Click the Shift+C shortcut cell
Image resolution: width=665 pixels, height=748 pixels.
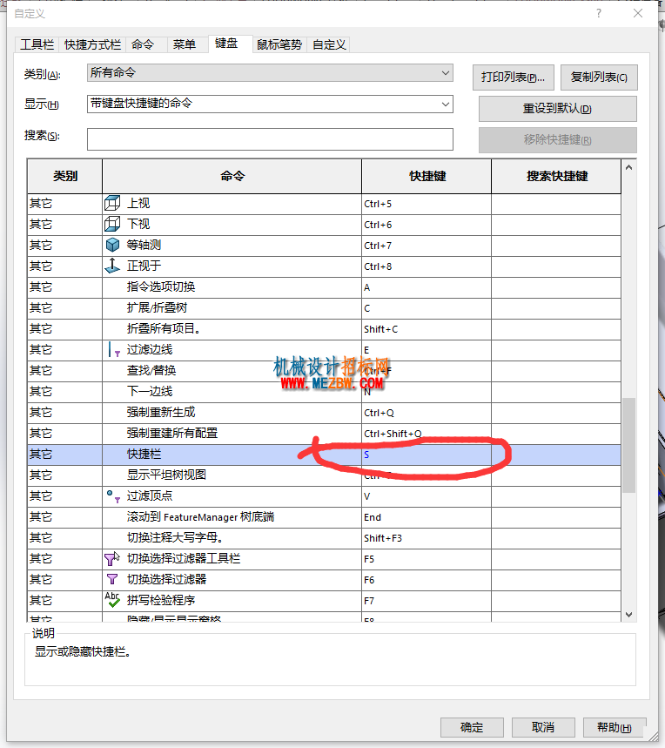click(x=427, y=329)
